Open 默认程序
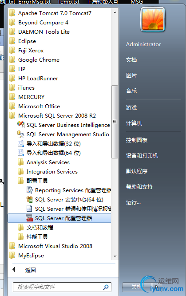The height and width of the screenshot is (296, 186). pos(137,171)
